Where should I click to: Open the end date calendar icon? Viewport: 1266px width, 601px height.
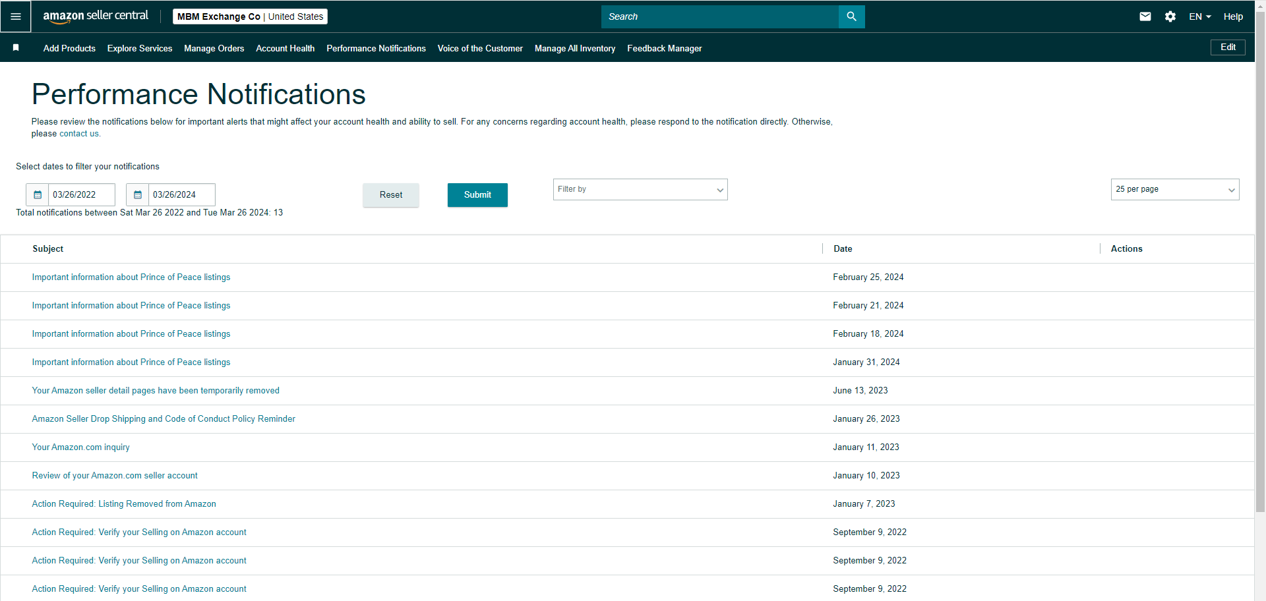pos(138,194)
